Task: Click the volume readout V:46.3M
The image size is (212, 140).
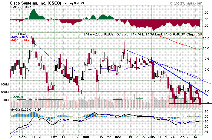Action: coord(179,34)
